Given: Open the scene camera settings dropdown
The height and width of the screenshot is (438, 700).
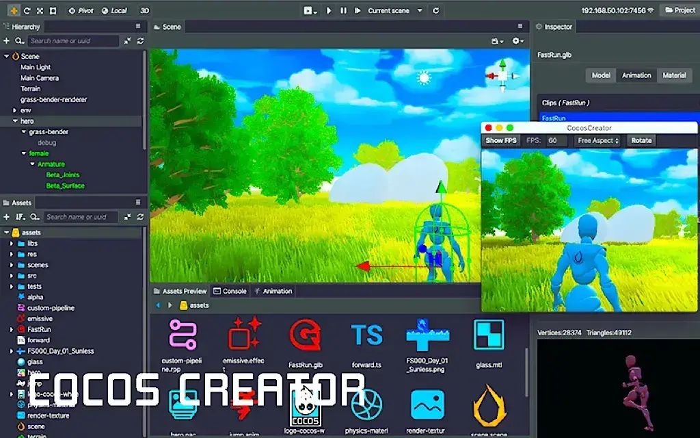Looking at the screenshot, I should [497, 41].
